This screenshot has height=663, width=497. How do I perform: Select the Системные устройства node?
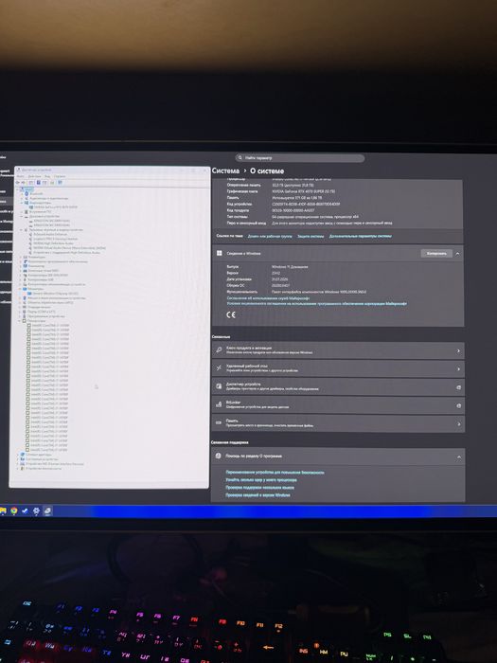[x=42, y=458]
